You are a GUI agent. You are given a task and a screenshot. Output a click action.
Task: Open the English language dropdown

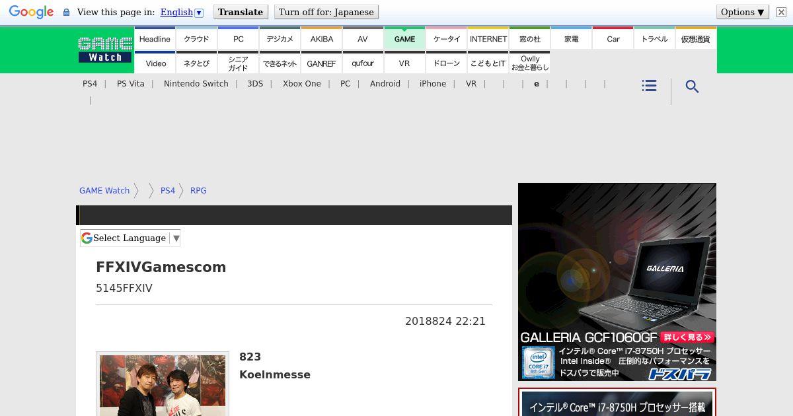tap(182, 12)
